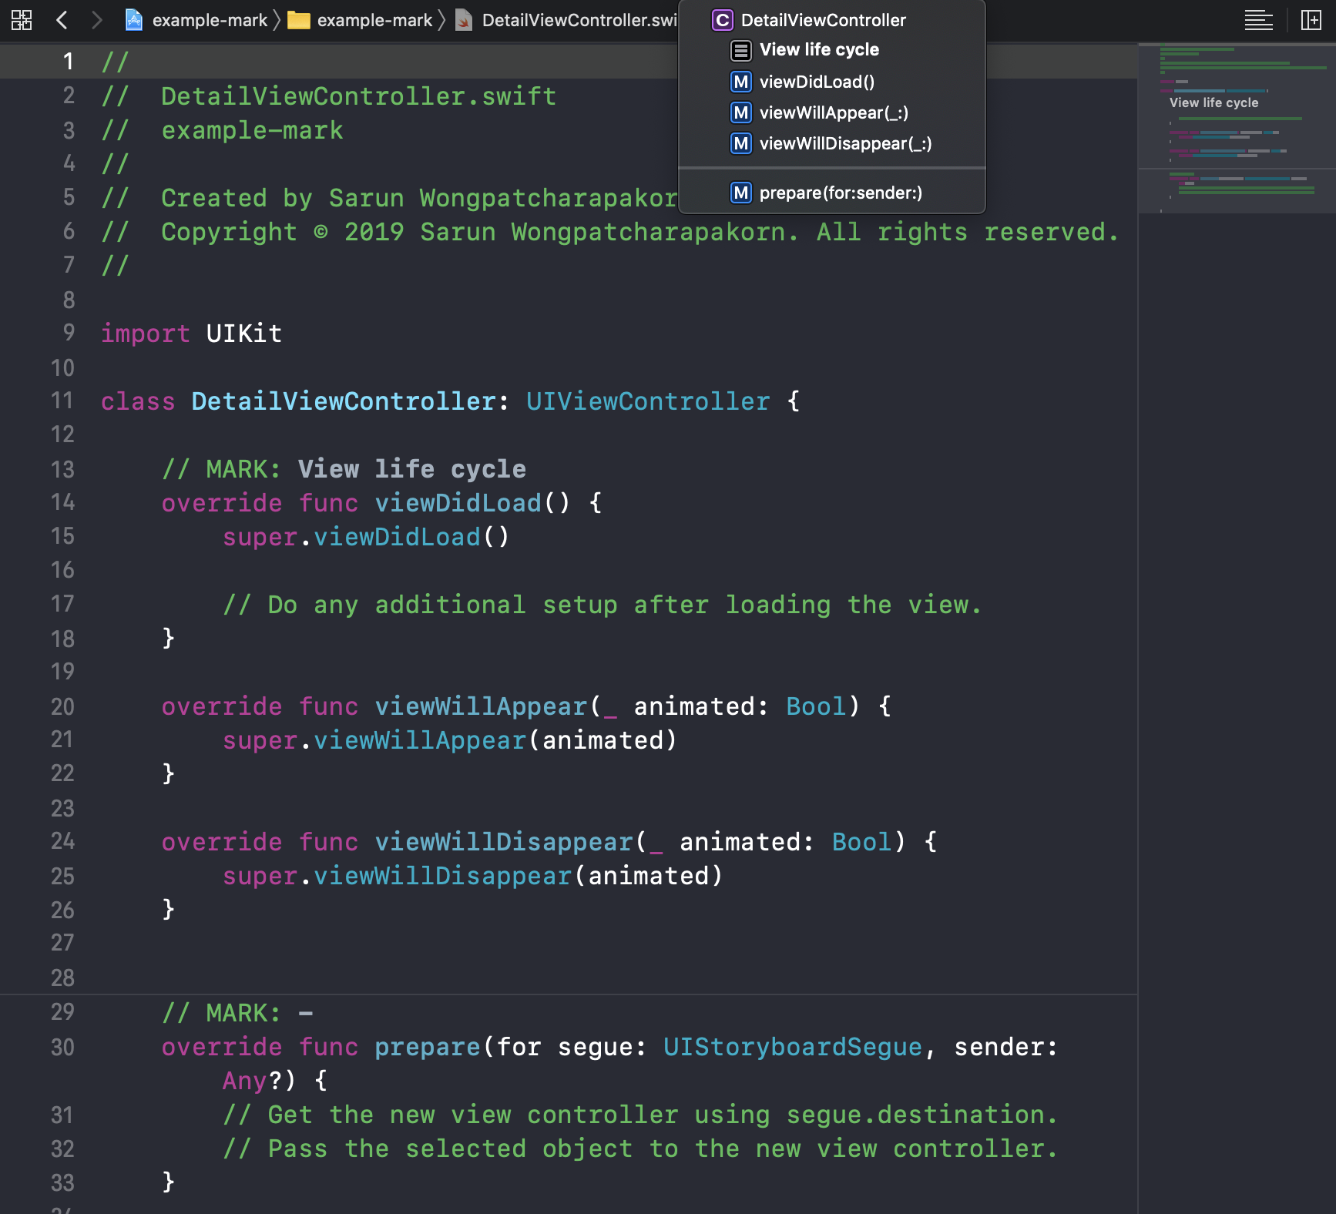Viewport: 1336px width, 1214px height.
Task: Click the class keyword on line 11
Action: (138, 401)
